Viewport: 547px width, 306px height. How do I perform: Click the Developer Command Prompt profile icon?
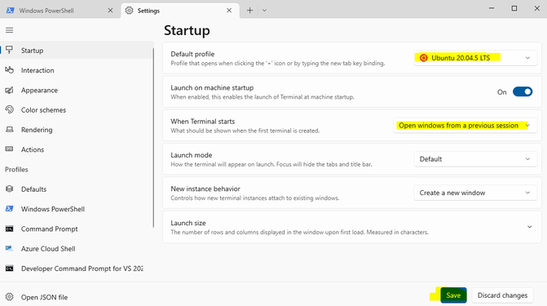coord(10,268)
